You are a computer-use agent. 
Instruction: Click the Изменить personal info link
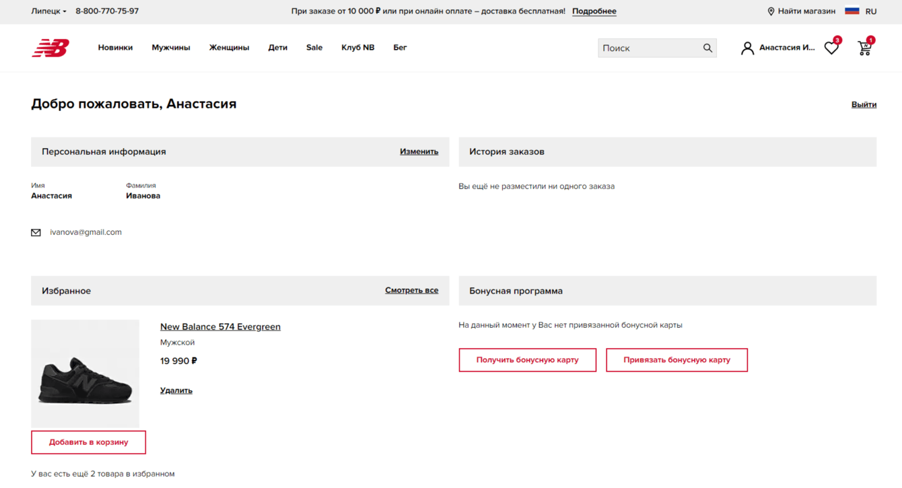(419, 151)
